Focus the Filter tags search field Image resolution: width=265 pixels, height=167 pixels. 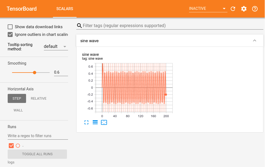click(x=170, y=26)
